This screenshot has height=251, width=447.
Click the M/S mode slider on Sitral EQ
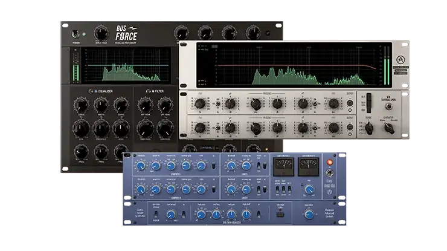(x=369, y=103)
